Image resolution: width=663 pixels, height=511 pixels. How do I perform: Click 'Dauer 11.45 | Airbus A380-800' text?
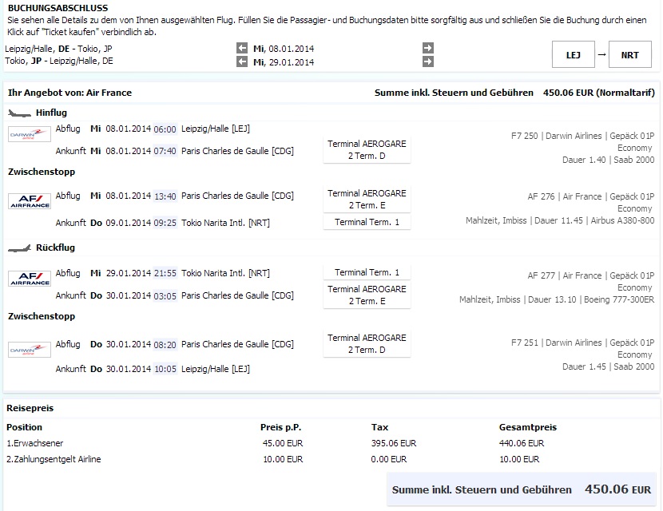[x=594, y=220]
